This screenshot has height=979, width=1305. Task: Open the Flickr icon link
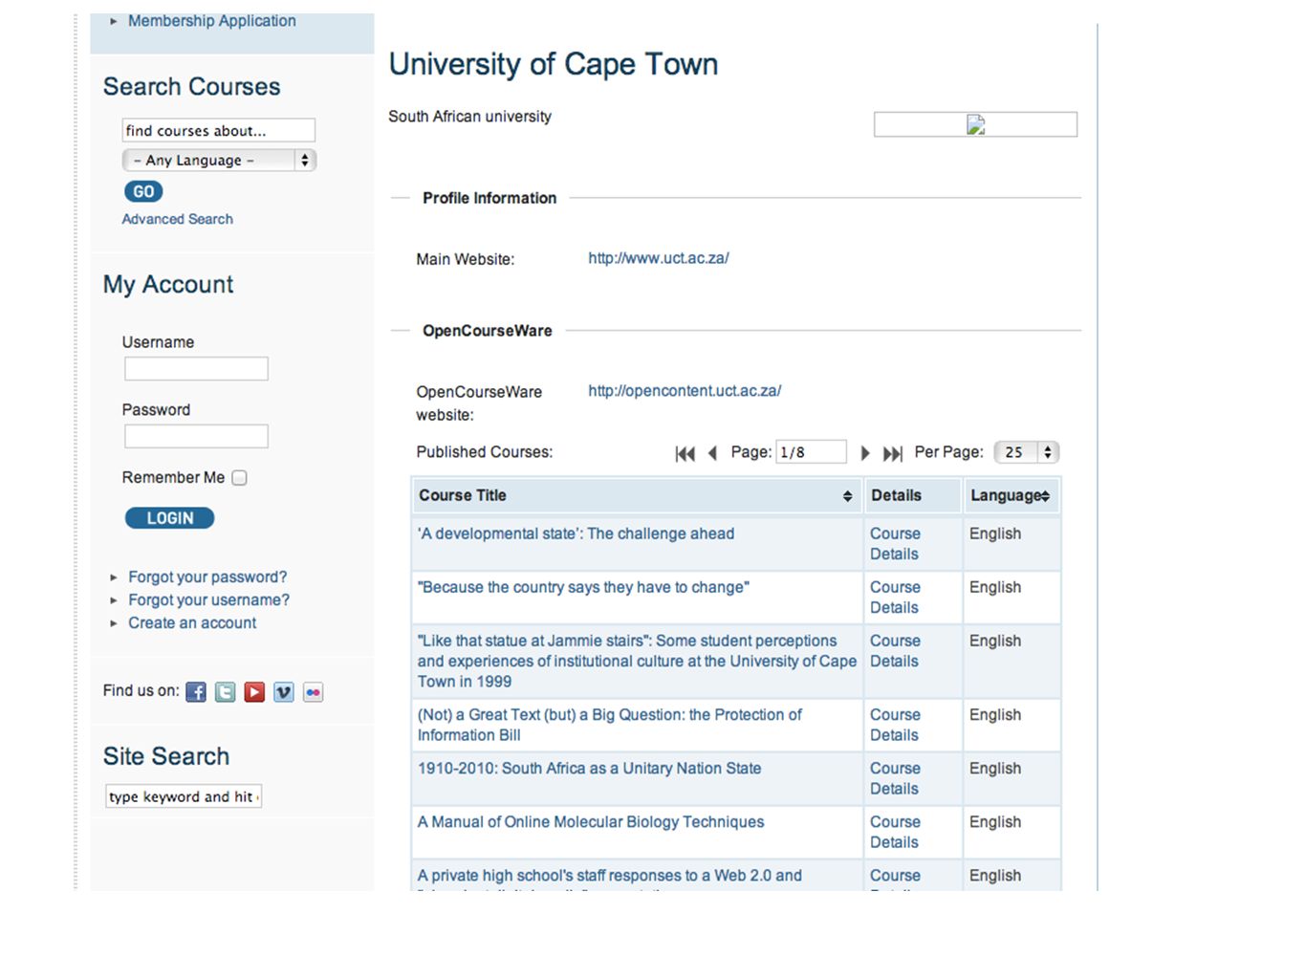[314, 692]
